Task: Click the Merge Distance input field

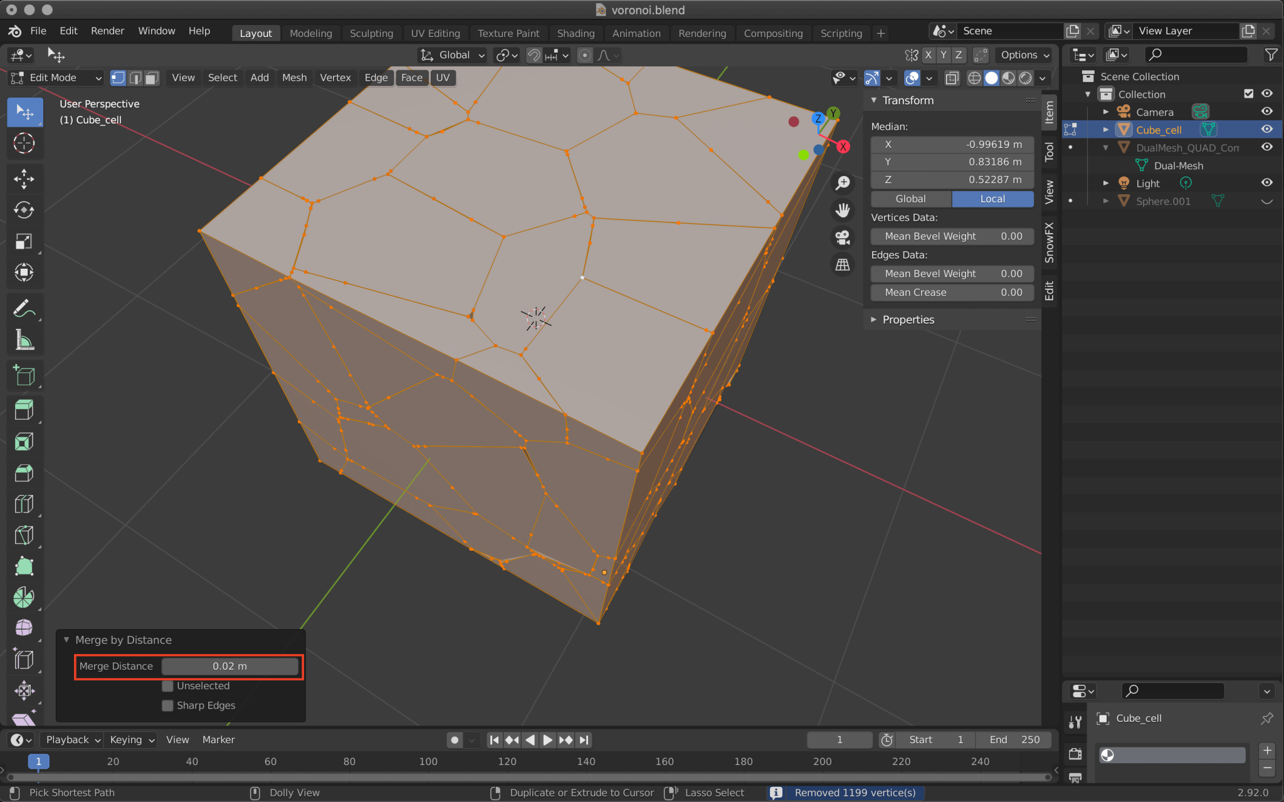Action: point(229,666)
